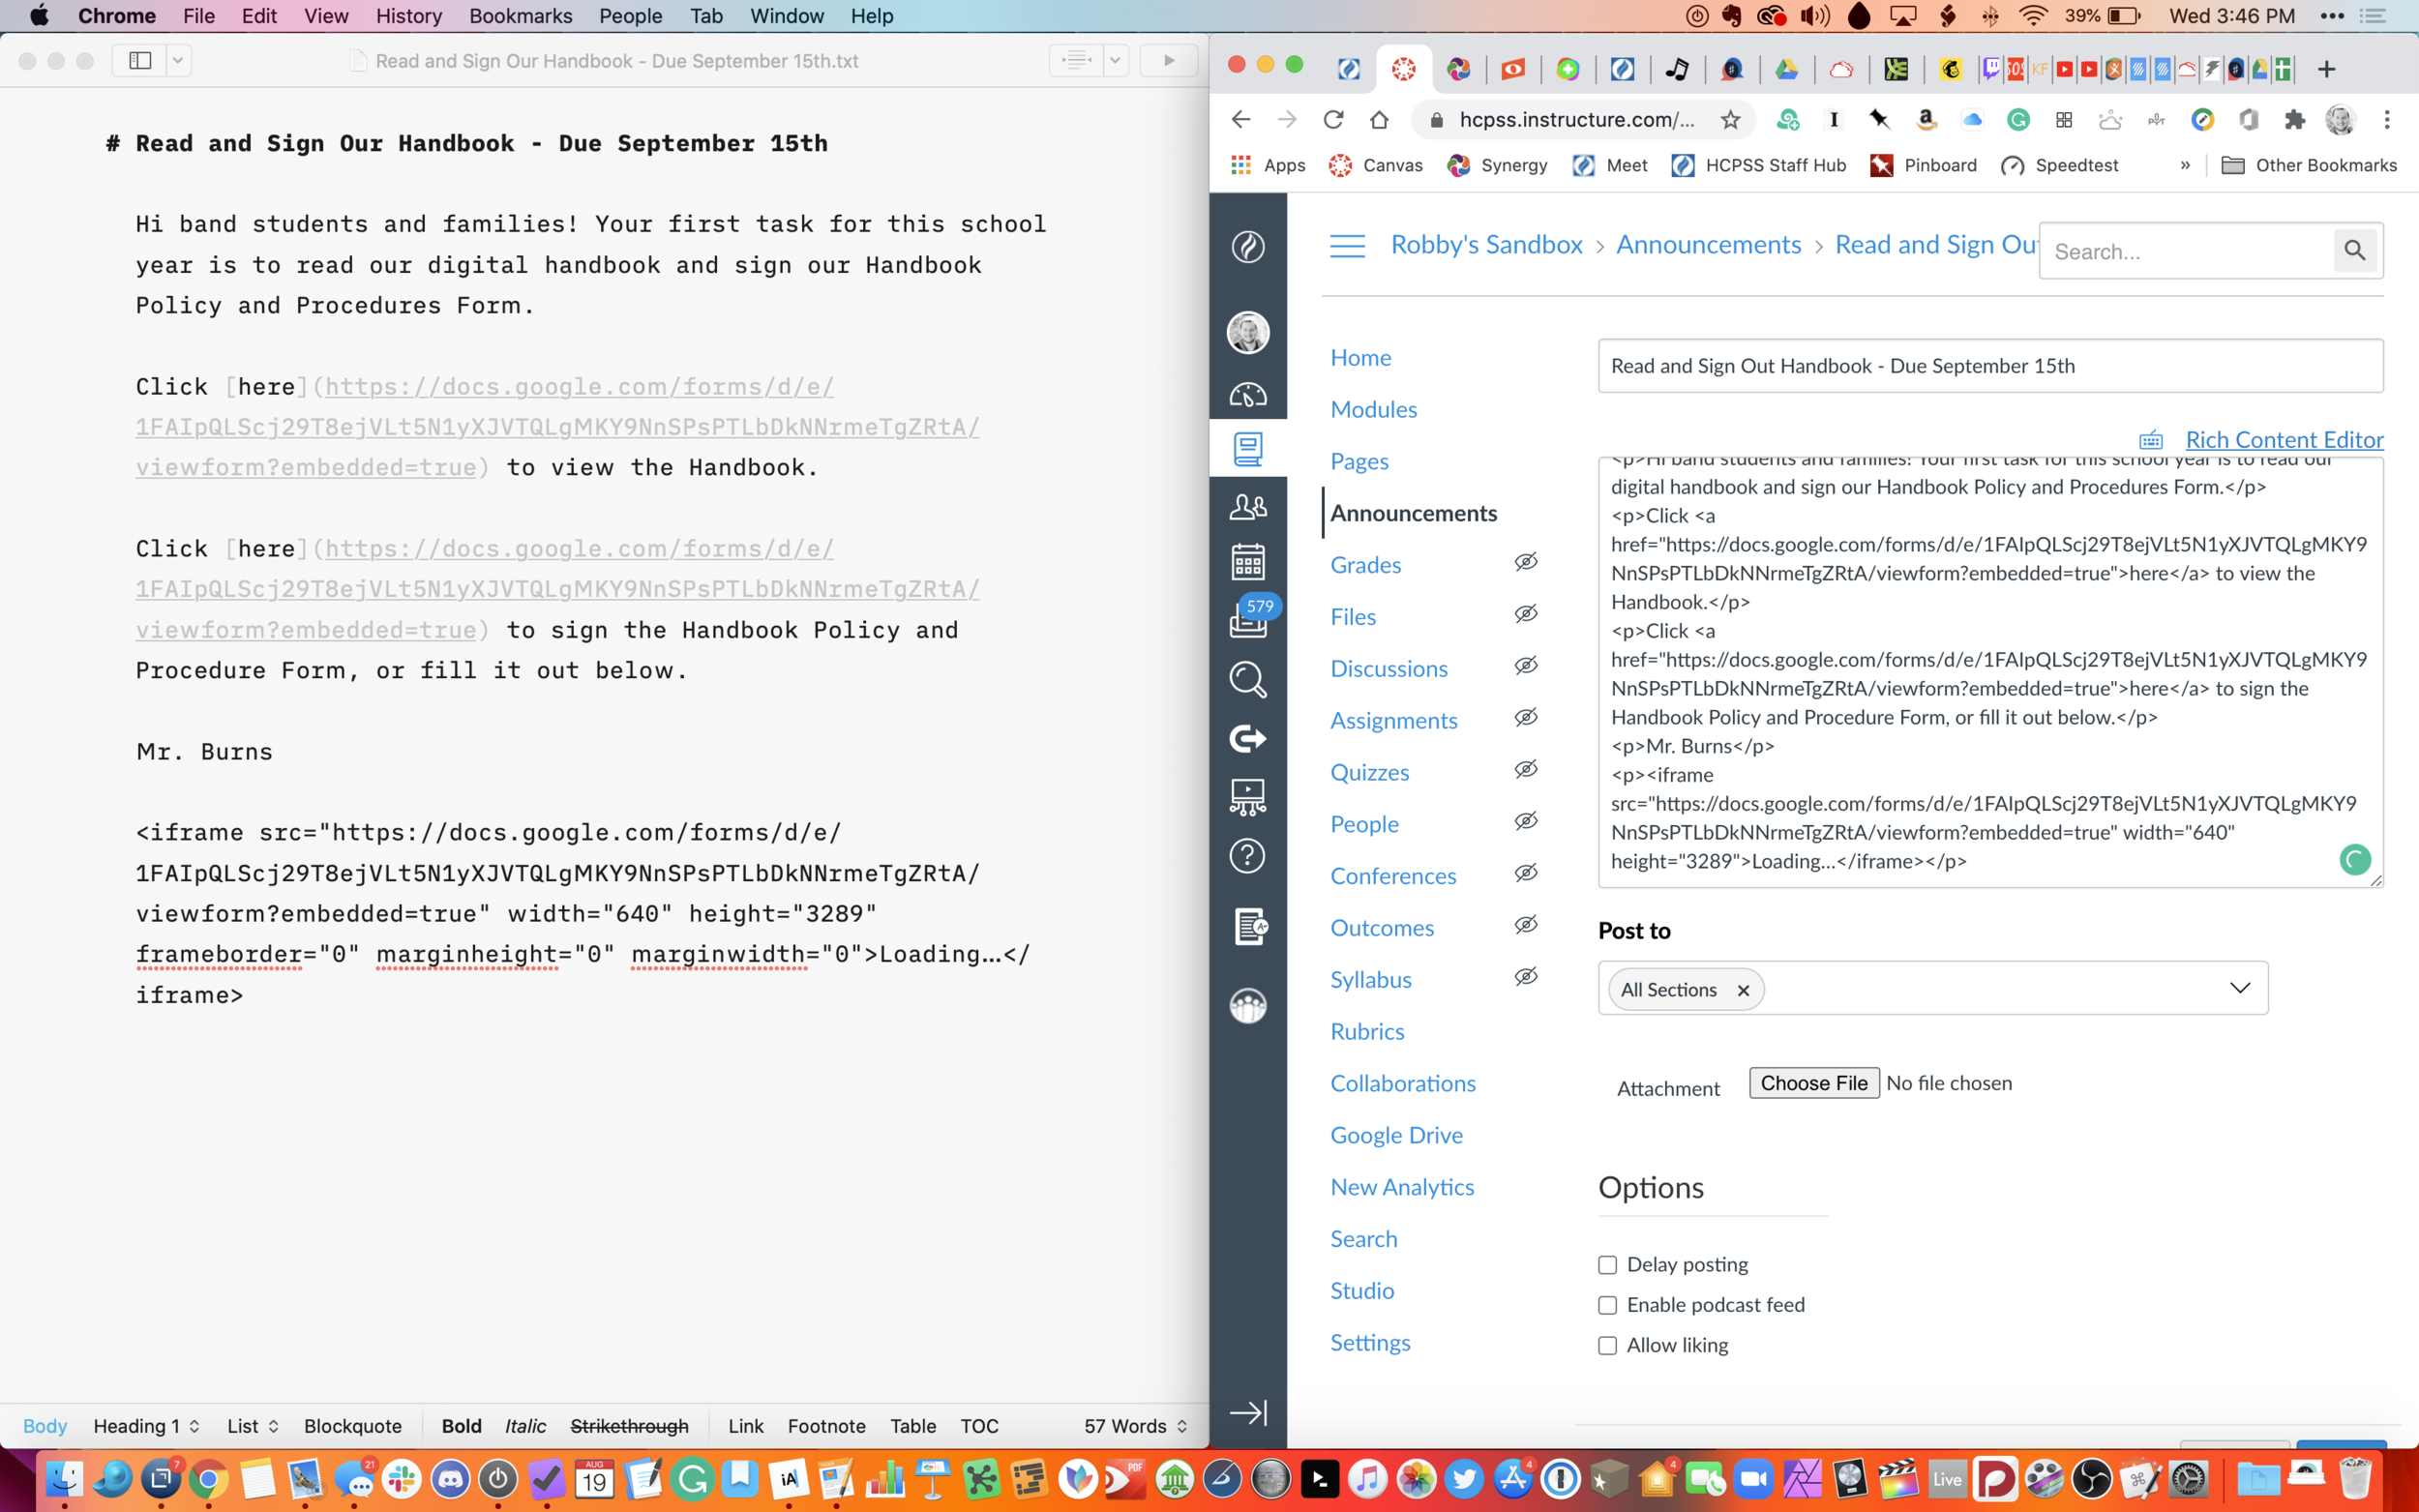The image size is (2419, 1512).
Task: Open the document view options dropdown in iA Writer
Action: point(1114,60)
